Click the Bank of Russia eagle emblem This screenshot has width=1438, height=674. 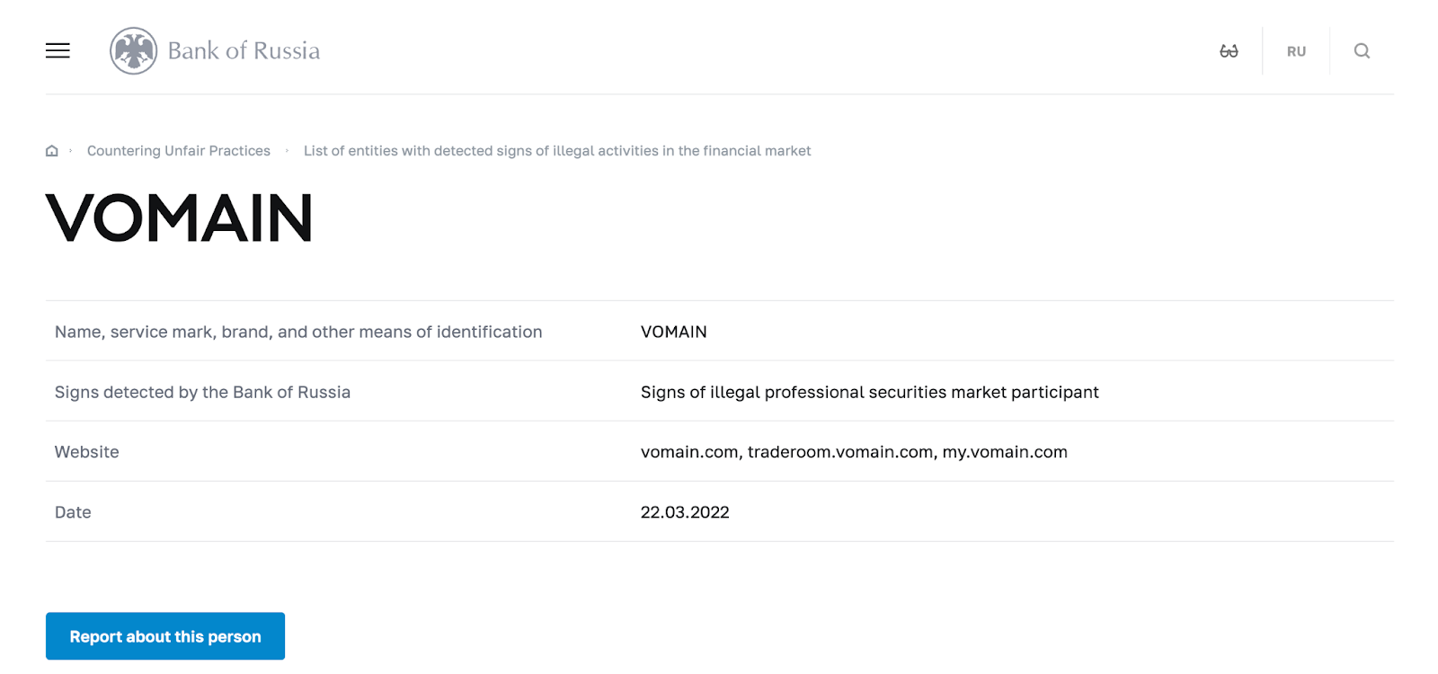coord(133,51)
